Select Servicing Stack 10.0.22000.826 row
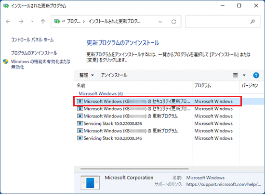The width and height of the screenshot is (265, 194). click(169, 124)
